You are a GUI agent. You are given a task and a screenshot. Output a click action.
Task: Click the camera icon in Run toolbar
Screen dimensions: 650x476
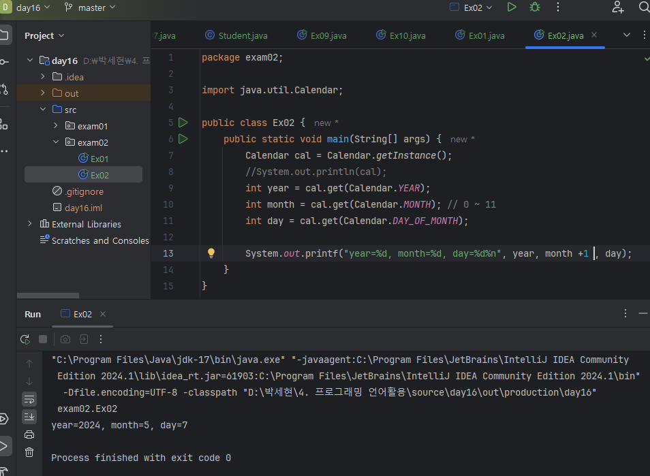(x=65, y=339)
